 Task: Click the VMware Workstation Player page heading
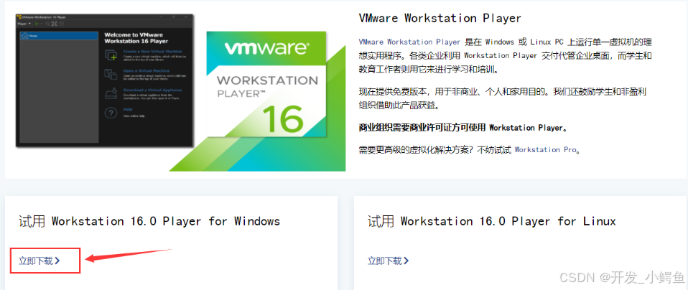(x=440, y=19)
